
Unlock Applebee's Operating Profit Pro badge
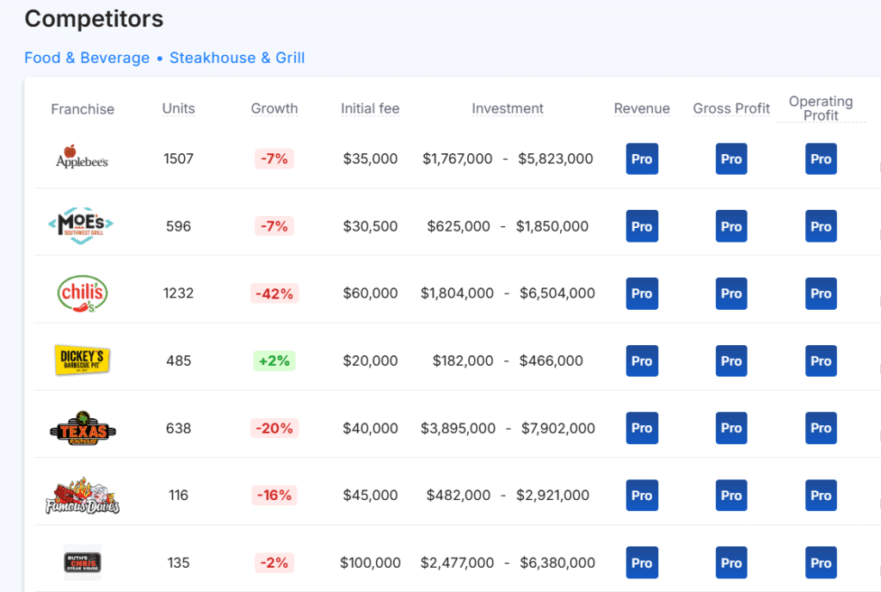point(821,159)
